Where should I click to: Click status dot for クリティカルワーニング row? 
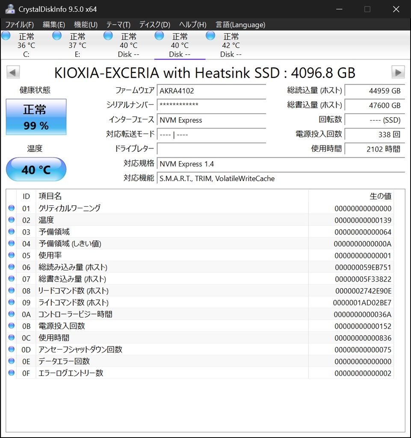pos(12,208)
